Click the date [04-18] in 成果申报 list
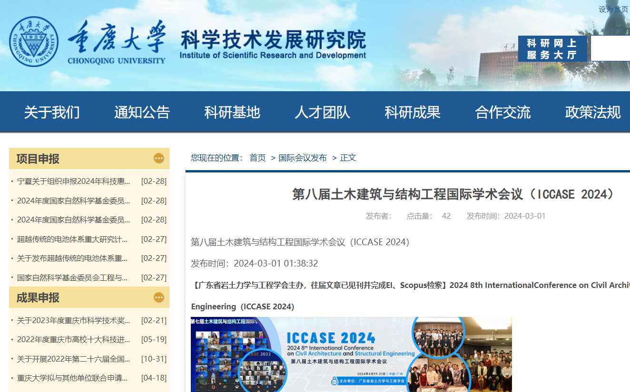 154,378
